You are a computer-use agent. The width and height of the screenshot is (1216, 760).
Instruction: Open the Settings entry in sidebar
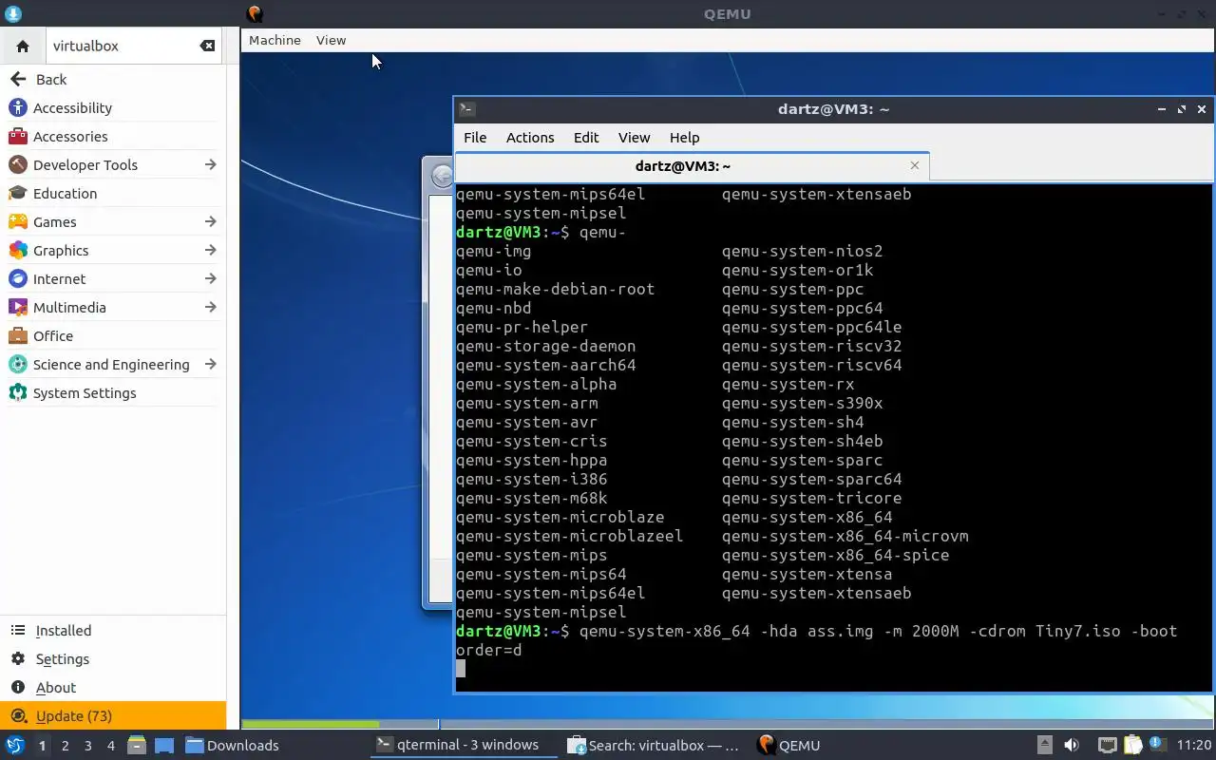pyautogui.click(x=113, y=658)
